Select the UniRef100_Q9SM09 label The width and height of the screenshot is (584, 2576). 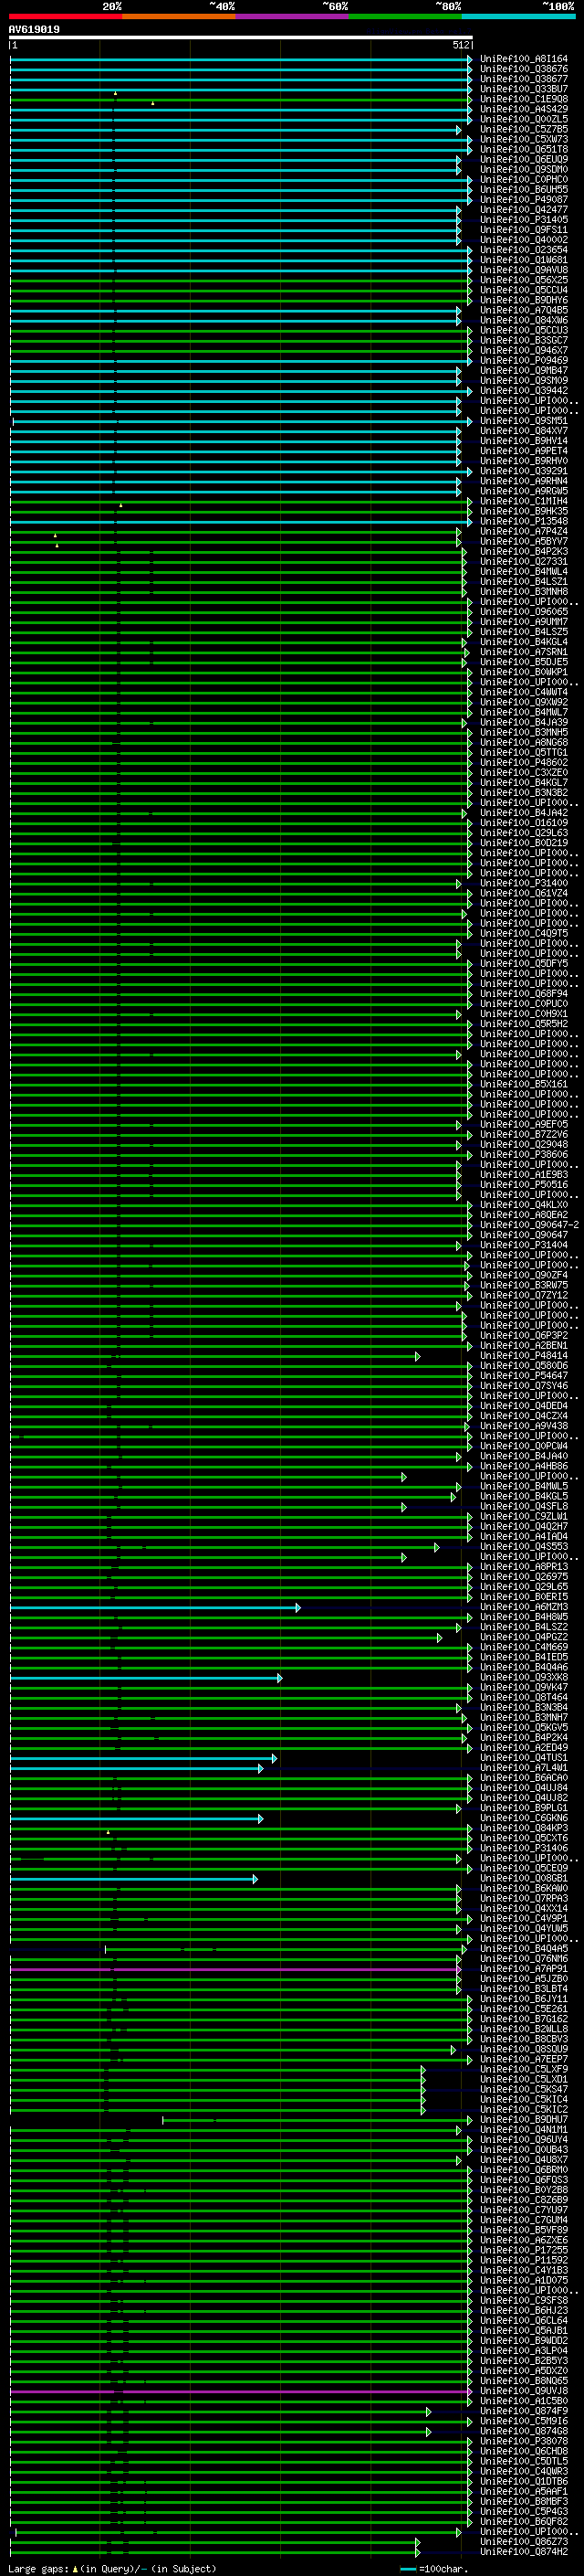coord(524,380)
